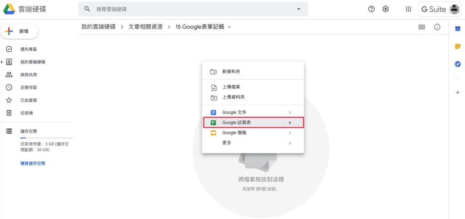465x219 pixels.
Task: Open Google Keep side panel icon
Action: point(458,46)
